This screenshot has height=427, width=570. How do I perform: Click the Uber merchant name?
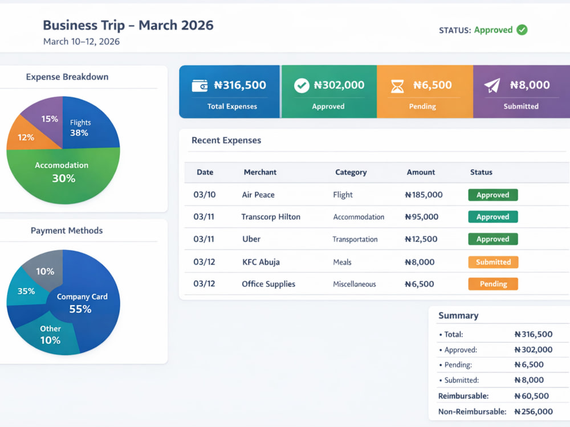tap(251, 239)
